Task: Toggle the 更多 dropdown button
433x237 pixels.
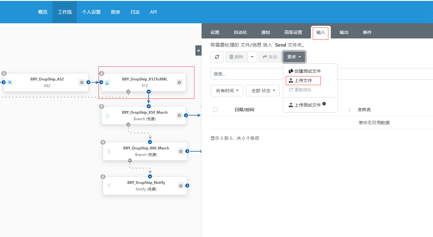Action: click(294, 57)
